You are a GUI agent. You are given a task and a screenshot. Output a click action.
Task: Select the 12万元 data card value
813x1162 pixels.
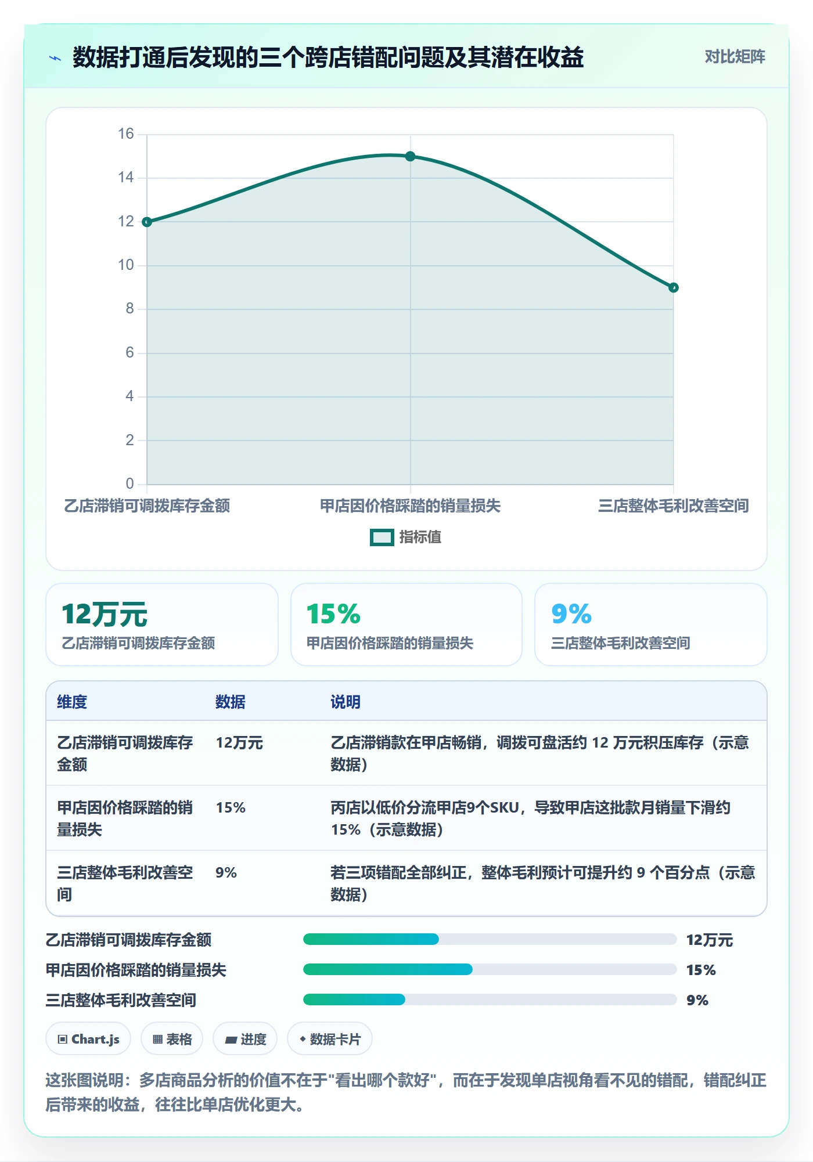[x=105, y=614]
